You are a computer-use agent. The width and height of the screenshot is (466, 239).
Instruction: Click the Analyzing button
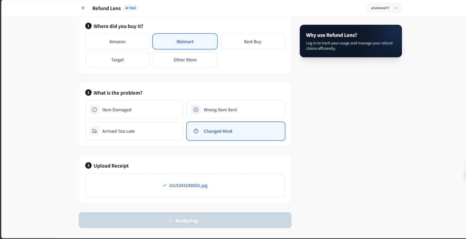(x=185, y=220)
